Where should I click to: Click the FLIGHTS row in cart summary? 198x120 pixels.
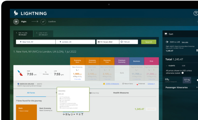[176, 66]
